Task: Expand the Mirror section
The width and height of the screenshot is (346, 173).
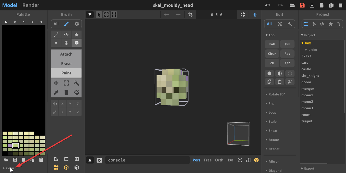Action: tap(272, 161)
